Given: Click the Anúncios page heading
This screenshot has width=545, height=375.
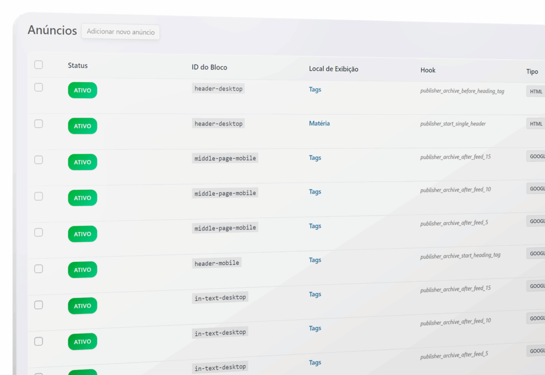Looking at the screenshot, I should tap(52, 30).
